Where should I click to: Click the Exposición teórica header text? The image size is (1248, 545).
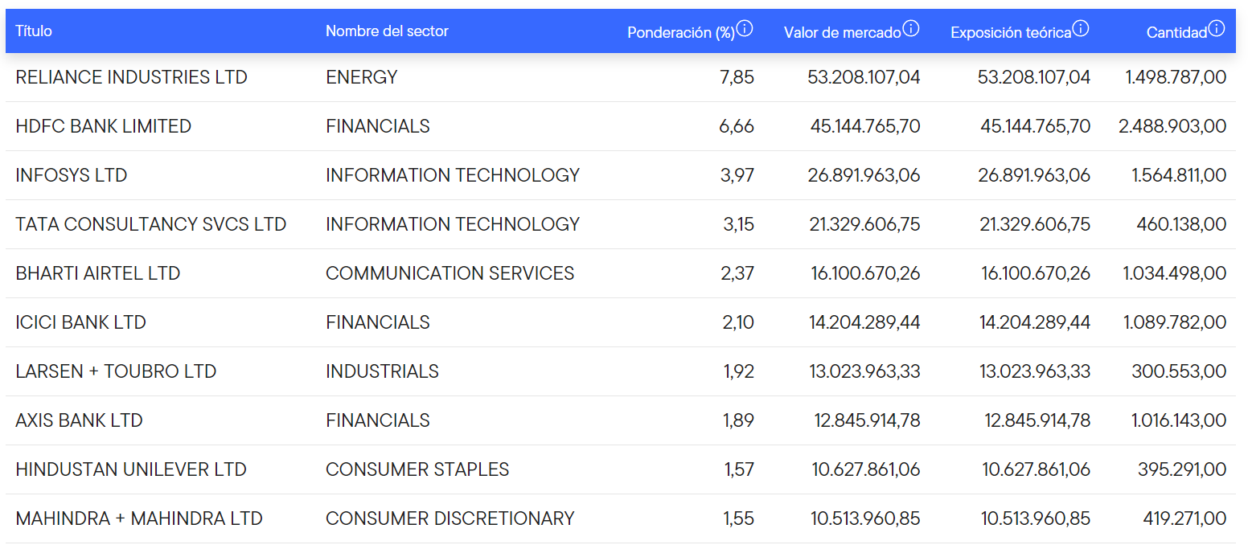1011,32
